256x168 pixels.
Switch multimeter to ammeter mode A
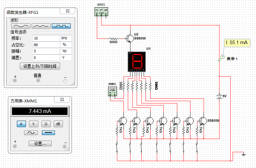coord(21,124)
